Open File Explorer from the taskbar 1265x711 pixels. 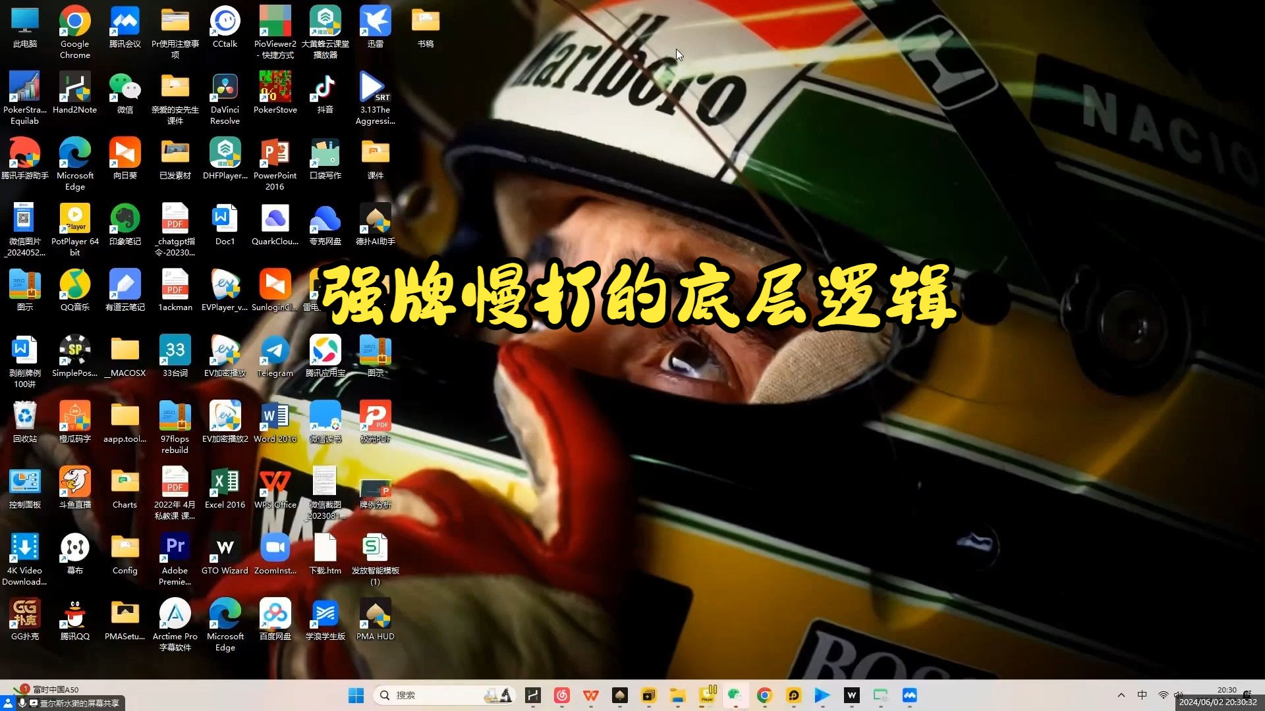678,695
